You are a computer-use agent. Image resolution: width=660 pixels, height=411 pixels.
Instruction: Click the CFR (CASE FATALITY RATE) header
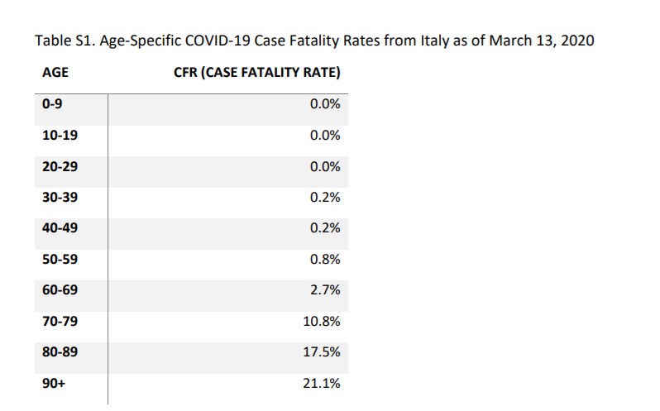point(258,73)
